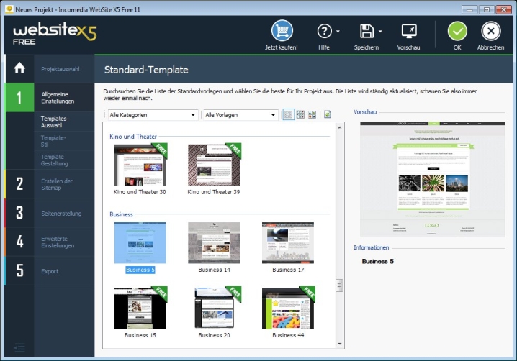This screenshot has width=517, height=361.
Task: Select Template-Stil in the sidebar
Action: [53, 141]
